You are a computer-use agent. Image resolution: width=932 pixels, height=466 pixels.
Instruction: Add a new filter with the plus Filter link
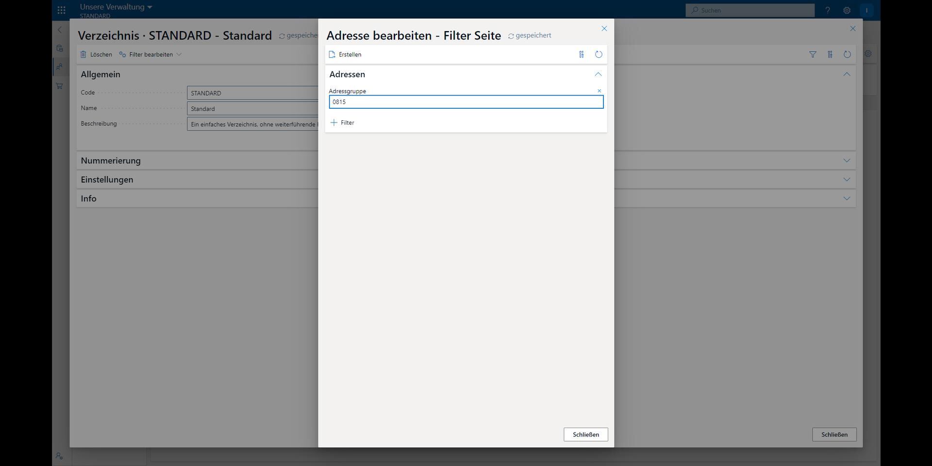342,123
